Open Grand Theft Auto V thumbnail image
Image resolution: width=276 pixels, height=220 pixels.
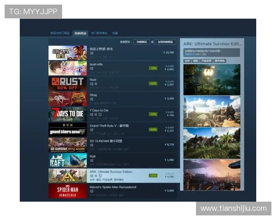click(68, 129)
